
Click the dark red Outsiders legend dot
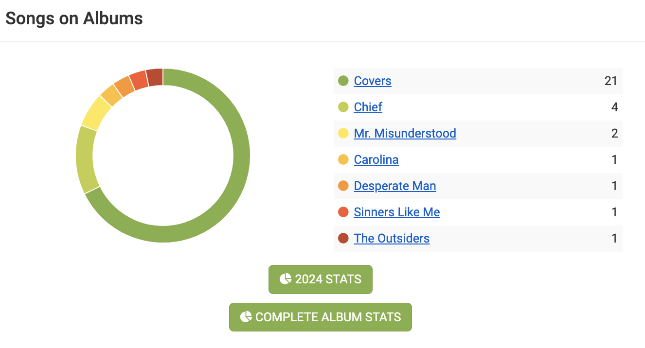[x=343, y=239]
